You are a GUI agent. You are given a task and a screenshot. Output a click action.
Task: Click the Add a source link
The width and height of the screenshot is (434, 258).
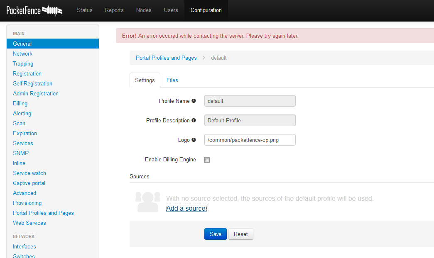[186, 208]
